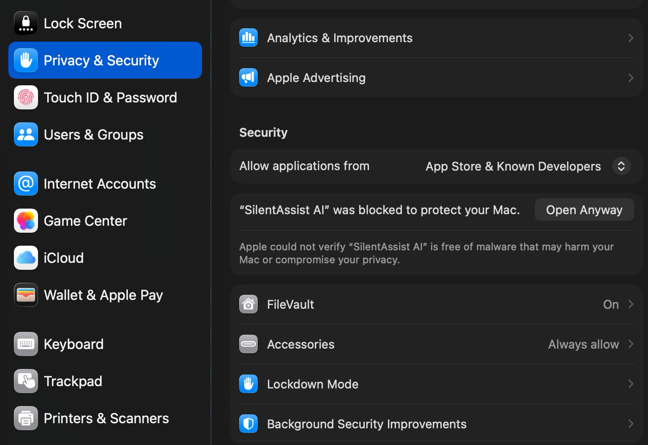This screenshot has height=445, width=648.
Task: Click the FileVault row label
Action: (291, 305)
